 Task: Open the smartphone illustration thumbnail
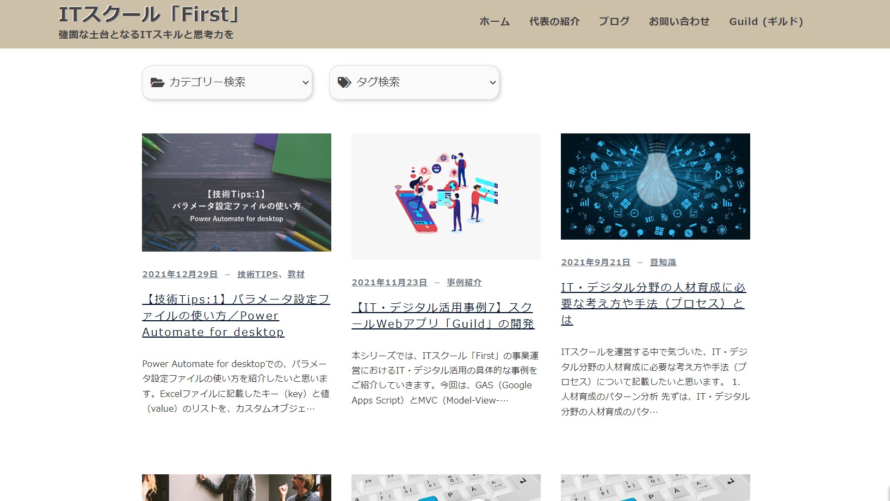pos(446,196)
